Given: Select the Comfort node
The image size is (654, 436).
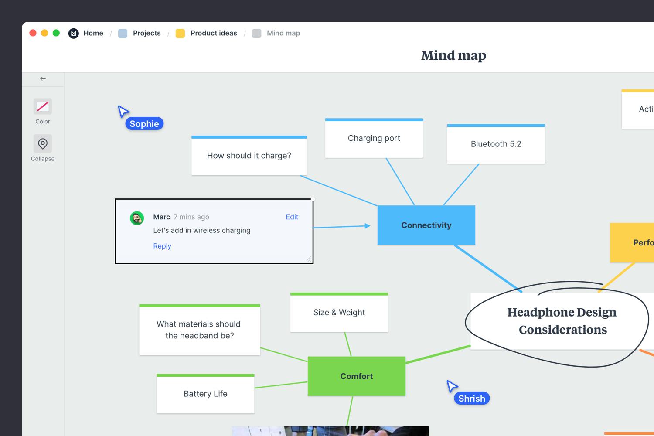Looking at the screenshot, I should pos(356,376).
